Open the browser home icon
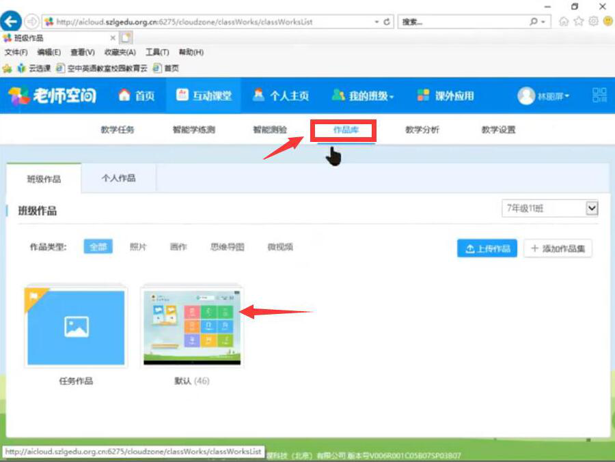 pyautogui.click(x=563, y=22)
